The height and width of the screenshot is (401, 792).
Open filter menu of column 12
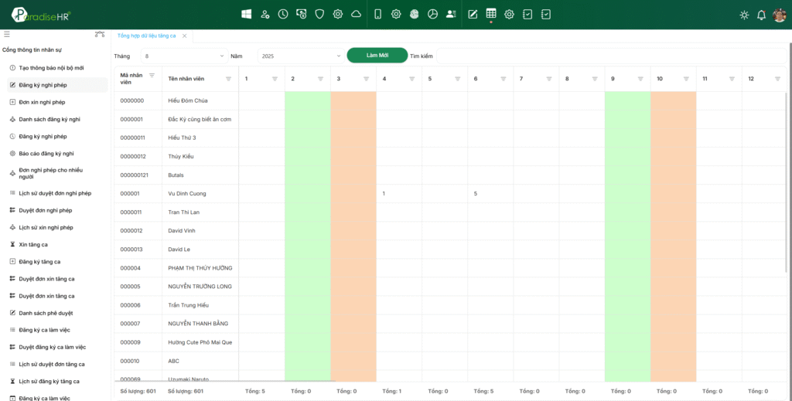(777, 79)
